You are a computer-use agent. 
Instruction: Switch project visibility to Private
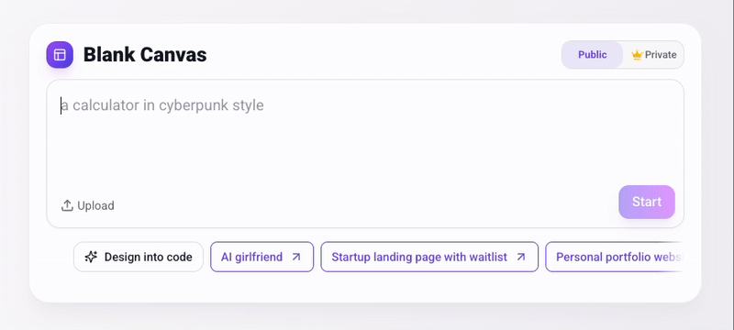[653, 55]
